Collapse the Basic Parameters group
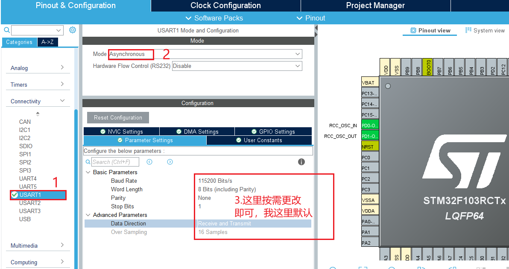The height and width of the screenshot is (269, 509). point(88,173)
